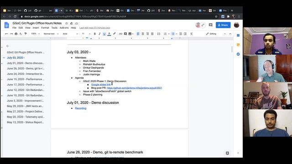292x164 pixels.
Task: Insert a link from toolbar
Action: click(x=120, y=34)
